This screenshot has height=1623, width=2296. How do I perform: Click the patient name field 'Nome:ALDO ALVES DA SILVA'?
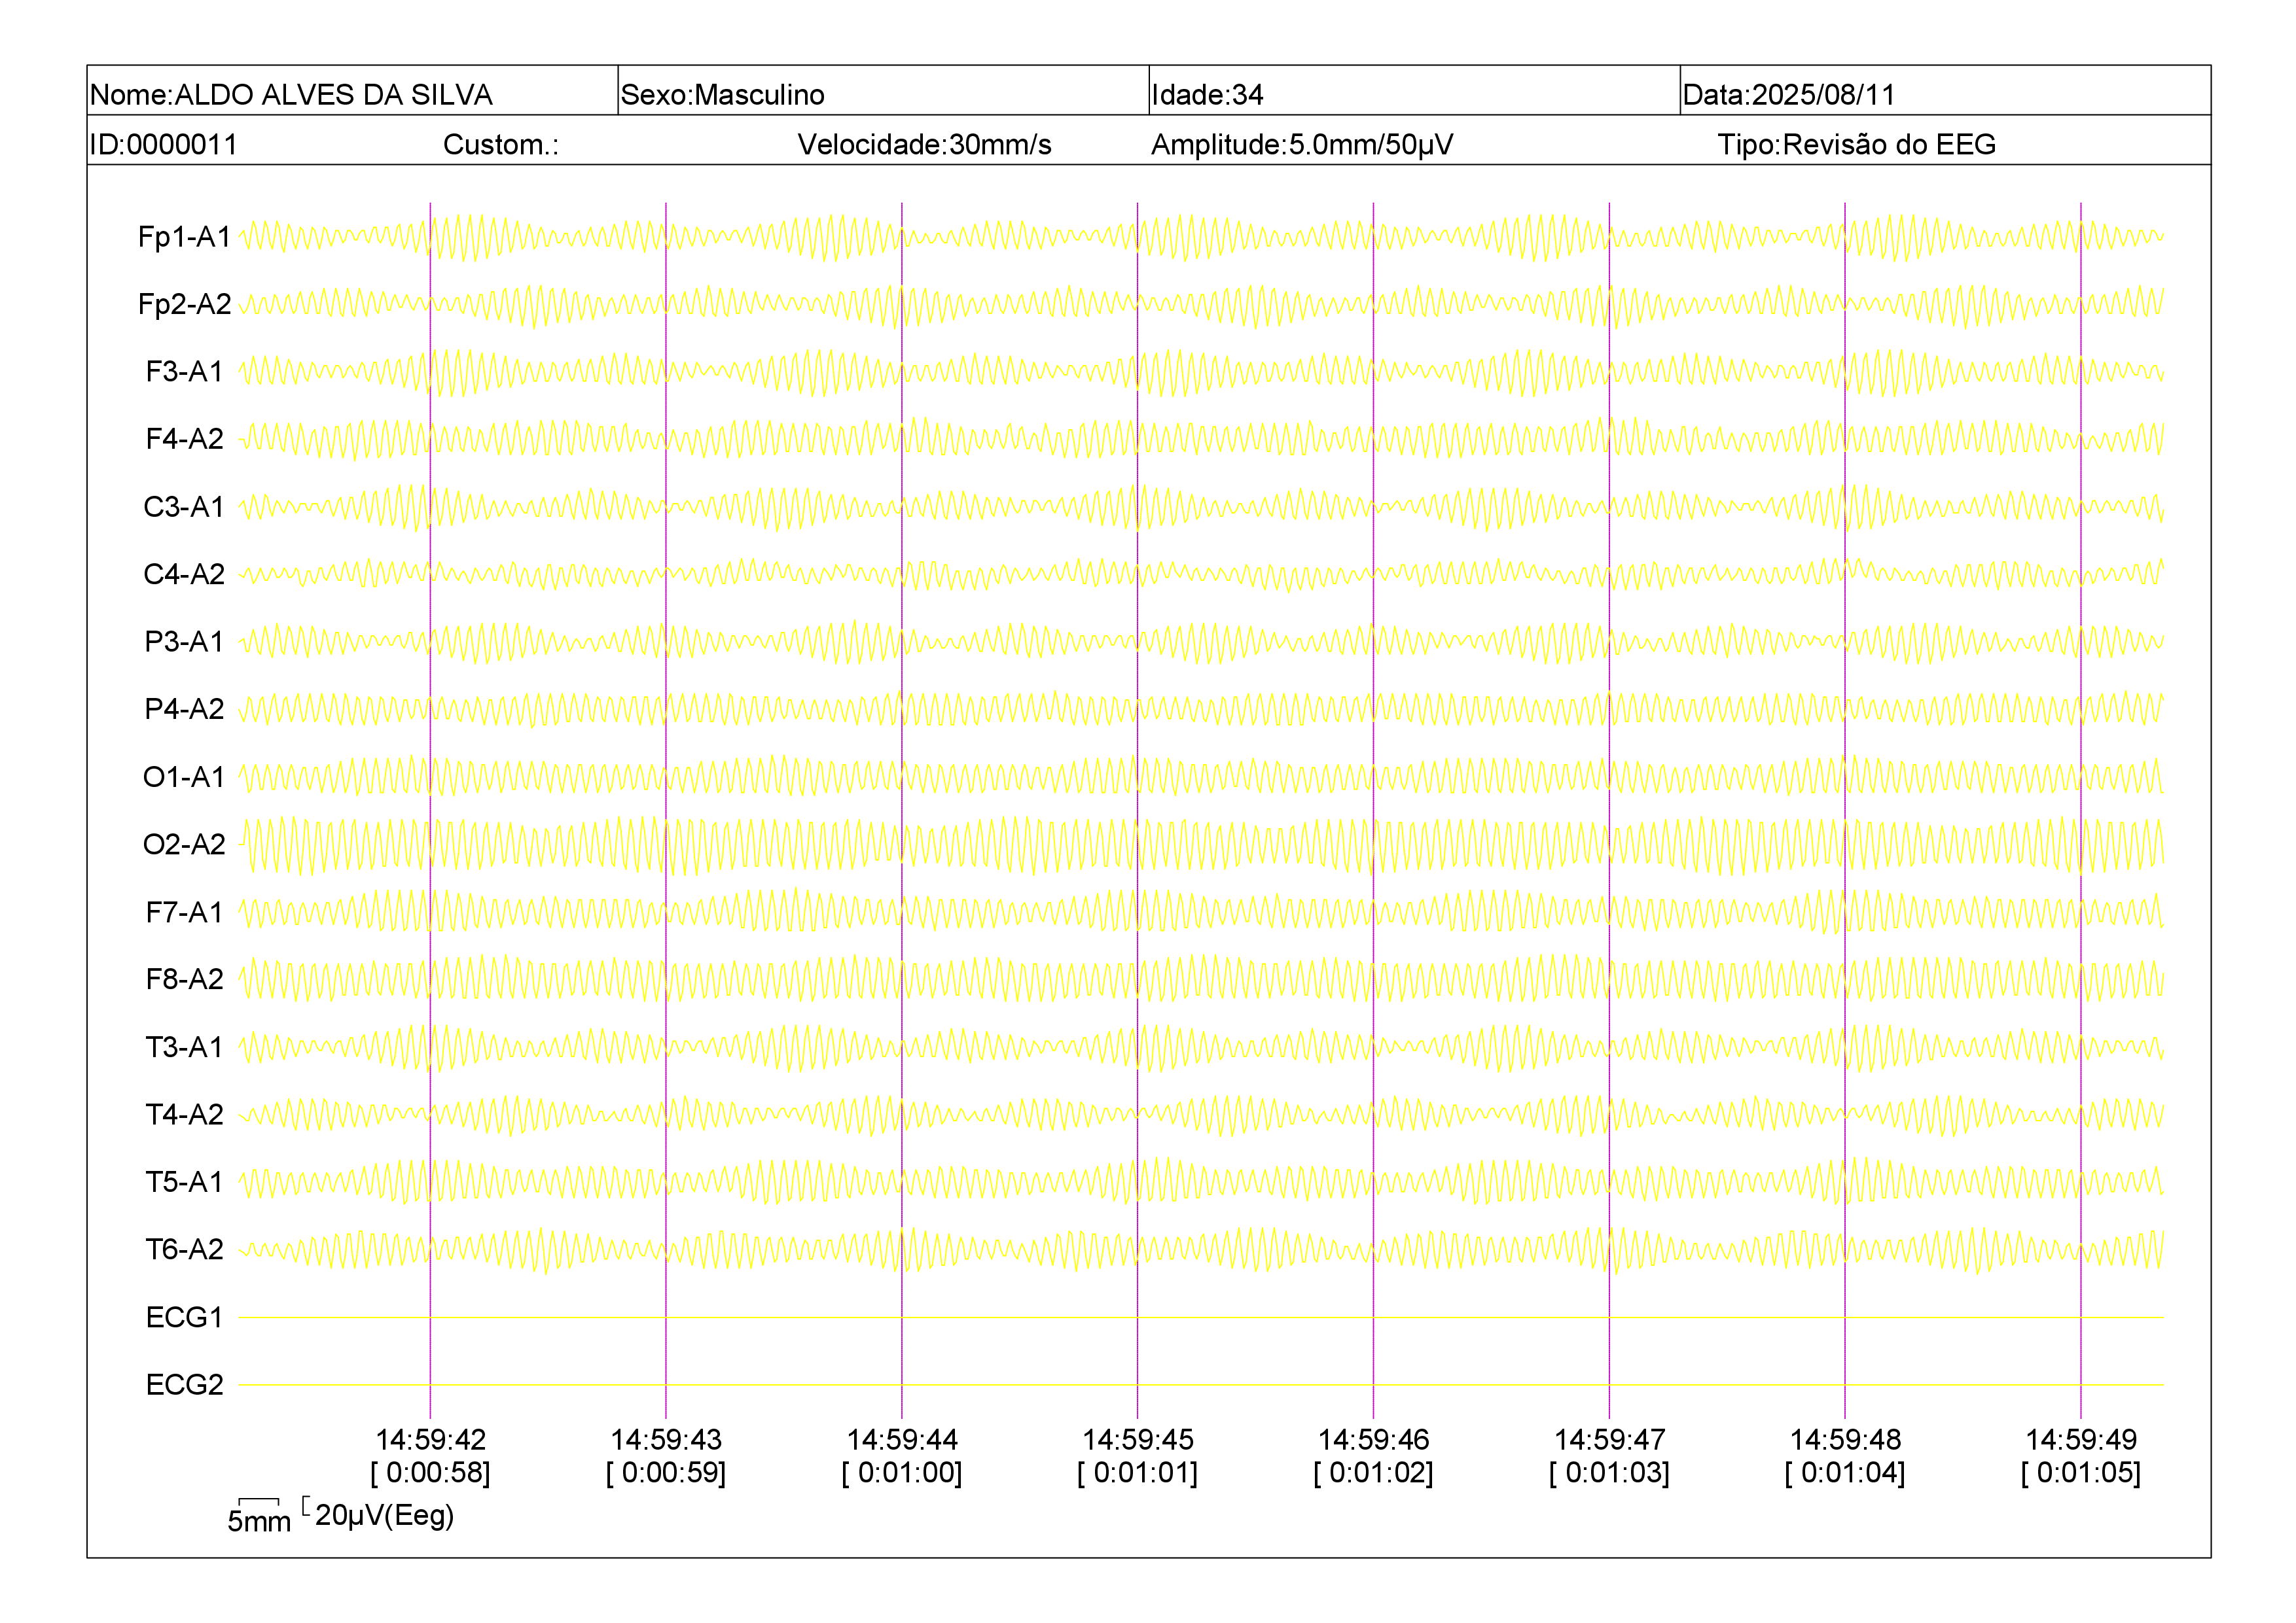[x=352, y=91]
